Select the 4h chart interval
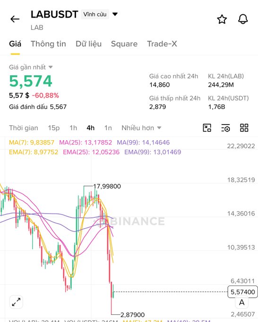The image size is (258, 322). click(91, 128)
